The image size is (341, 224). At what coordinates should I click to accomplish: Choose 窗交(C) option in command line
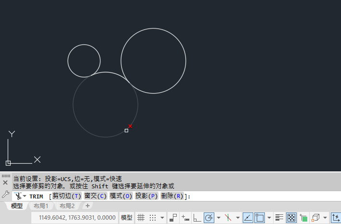coord(95,196)
